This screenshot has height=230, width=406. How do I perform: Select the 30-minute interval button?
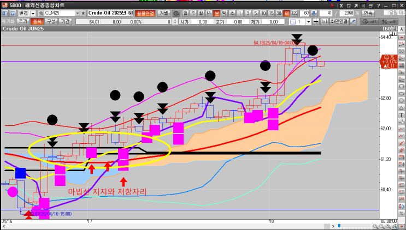[279, 13]
